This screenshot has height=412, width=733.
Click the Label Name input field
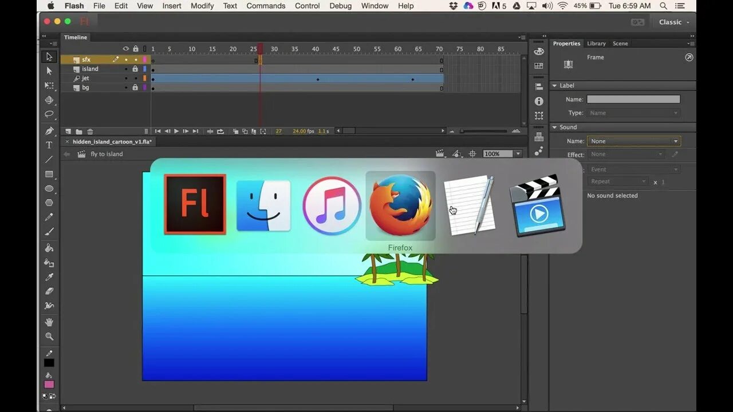click(633, 99)
